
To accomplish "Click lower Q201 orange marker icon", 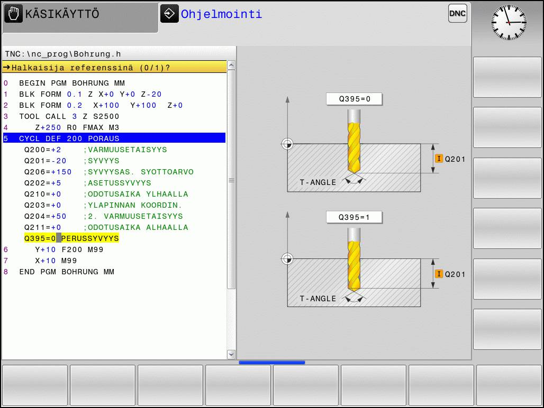I will [439, 274].
